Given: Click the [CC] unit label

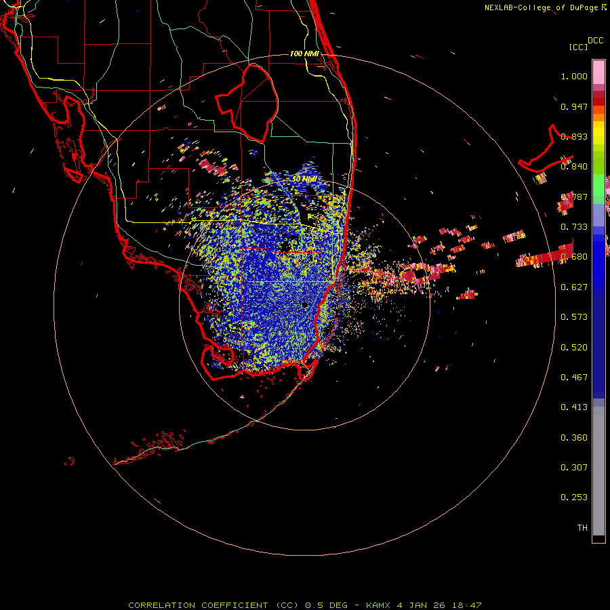Looking at the screenshot, I should (x=578, y=47).
